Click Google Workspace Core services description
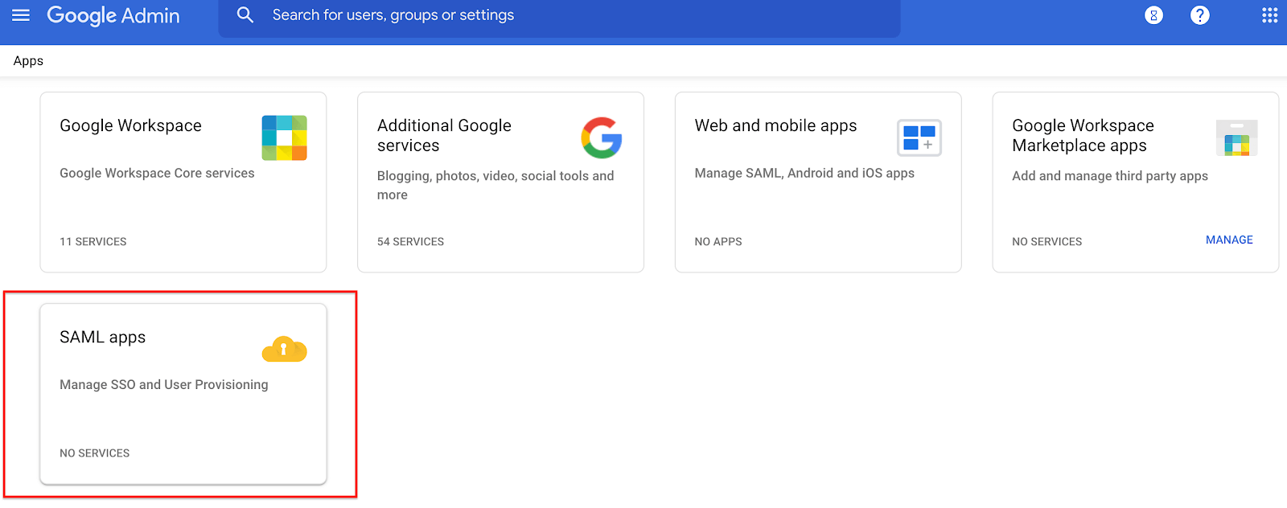 click(157, 173)
